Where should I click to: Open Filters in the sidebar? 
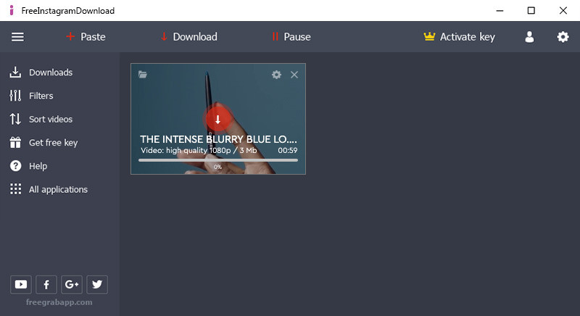pos(31,96)
